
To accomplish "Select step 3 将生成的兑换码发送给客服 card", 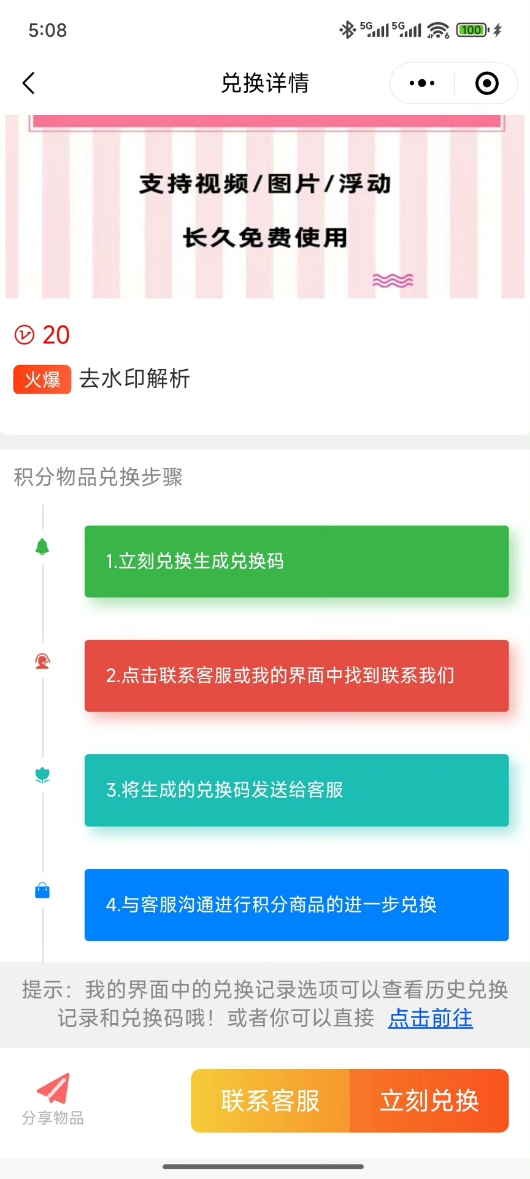I will [296, 790].
